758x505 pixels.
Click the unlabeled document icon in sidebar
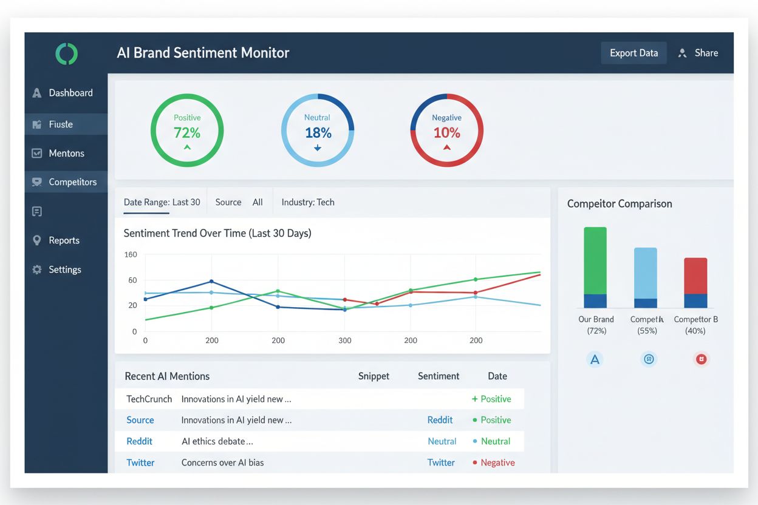click(x=38, y=211)
